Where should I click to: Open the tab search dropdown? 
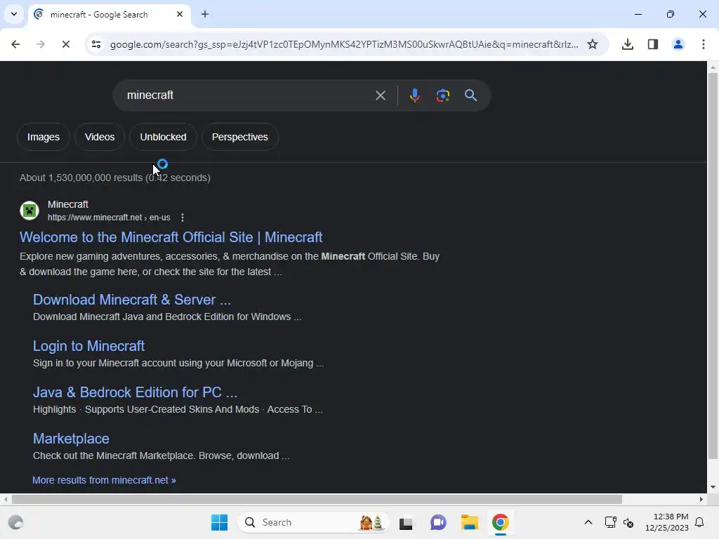coord(14,14)
